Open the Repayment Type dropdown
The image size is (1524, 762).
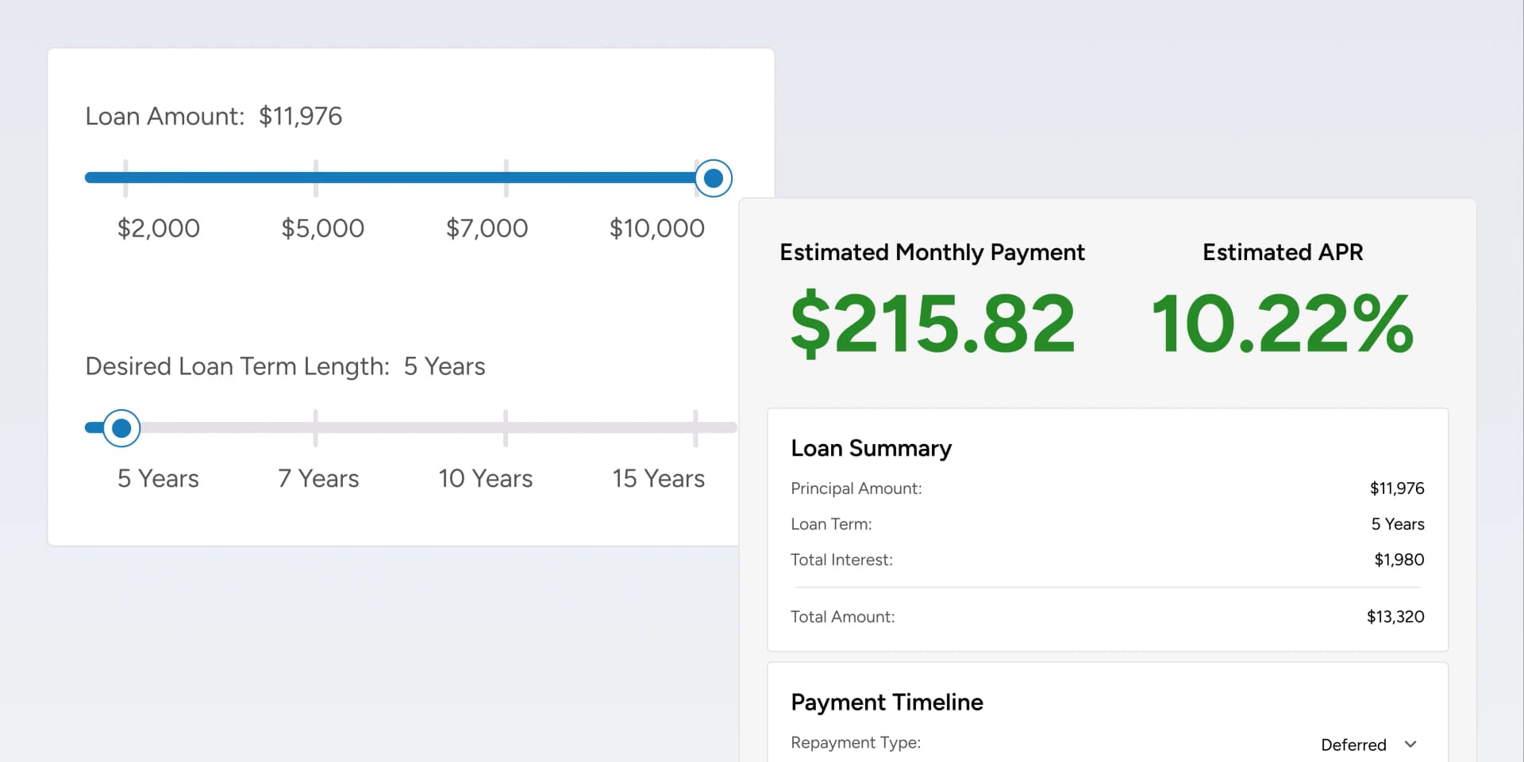click(x=1368, y=744)
